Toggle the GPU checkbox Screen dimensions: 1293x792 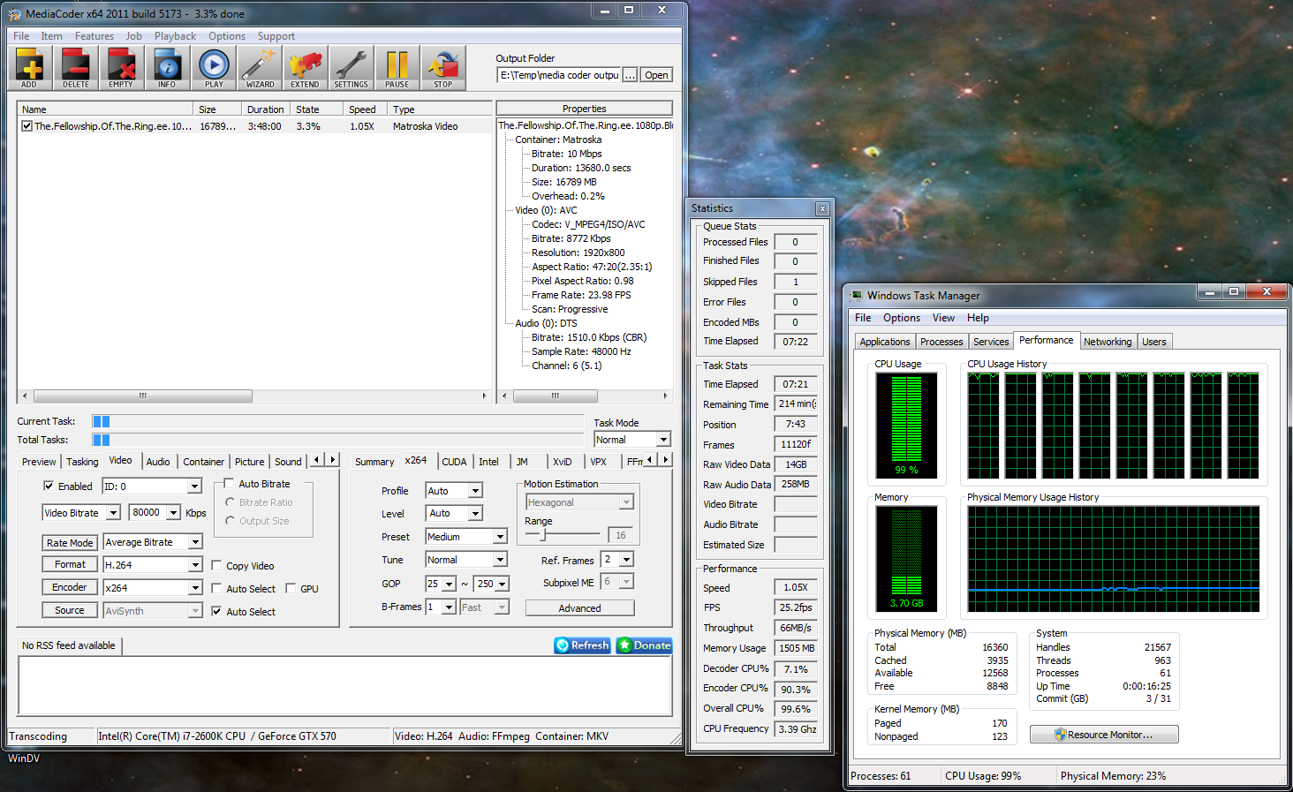click(291, 588)
